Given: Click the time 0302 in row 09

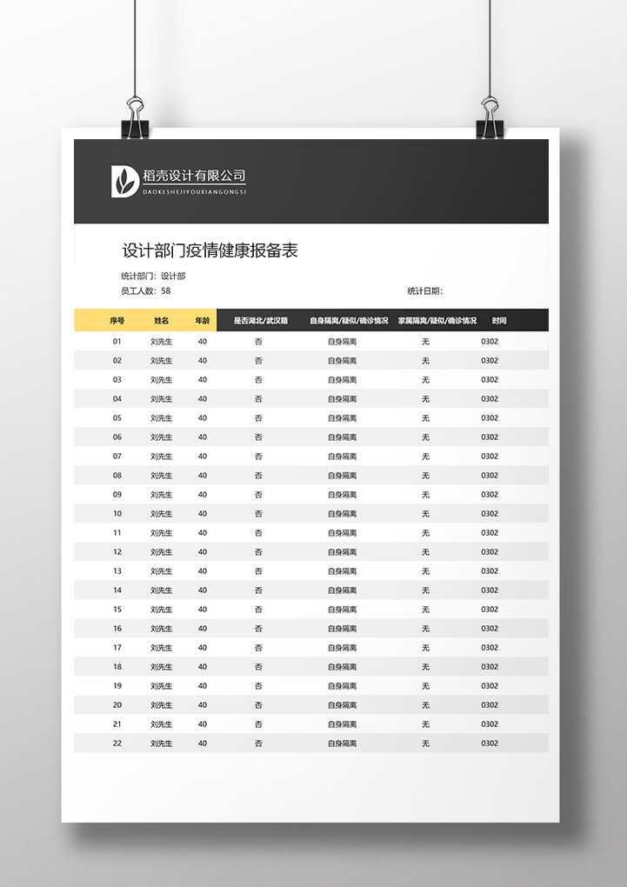Looking at the screenshot, I should [490, 495].
